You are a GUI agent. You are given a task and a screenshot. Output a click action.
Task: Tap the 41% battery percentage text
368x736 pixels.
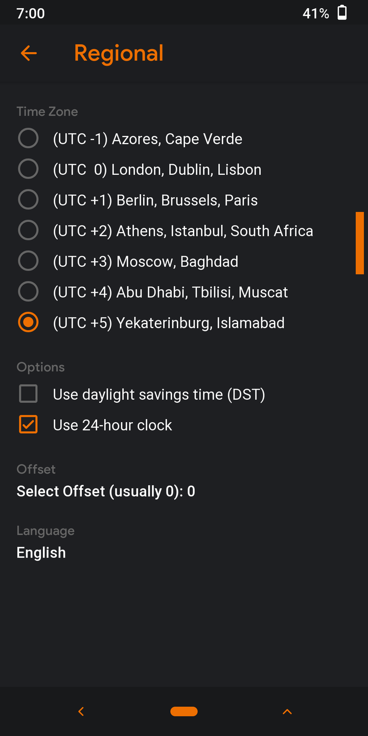point(316,13)
